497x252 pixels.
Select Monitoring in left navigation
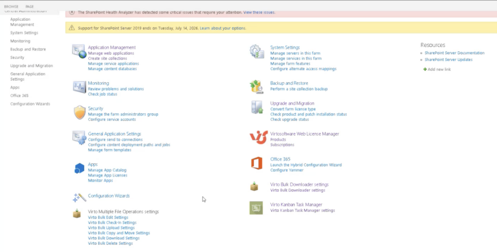pyautogui.click(x=20, y=41)
